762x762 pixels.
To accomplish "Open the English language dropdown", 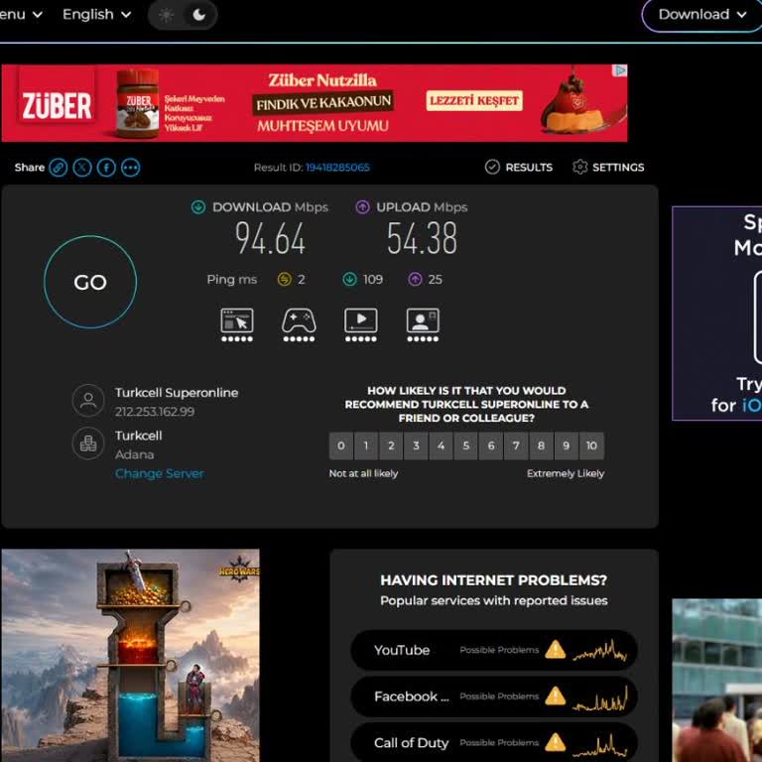I will pyautogui.click(x=96, y=15).
